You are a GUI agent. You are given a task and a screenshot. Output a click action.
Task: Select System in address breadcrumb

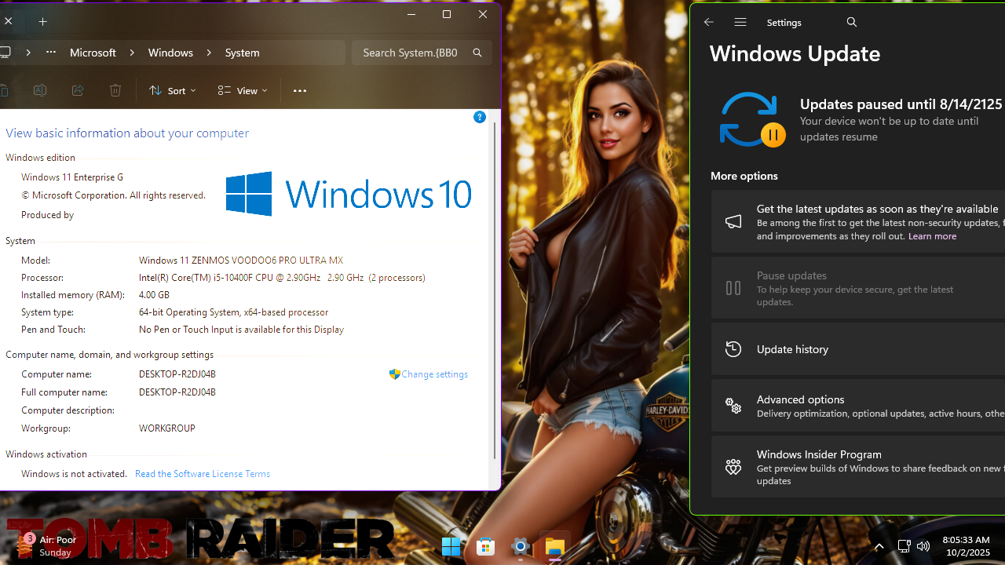(x=242, y=53)
